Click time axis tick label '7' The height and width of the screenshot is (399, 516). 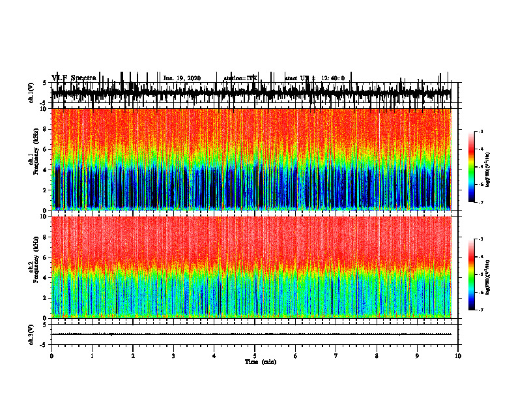[x=336, y=356]
